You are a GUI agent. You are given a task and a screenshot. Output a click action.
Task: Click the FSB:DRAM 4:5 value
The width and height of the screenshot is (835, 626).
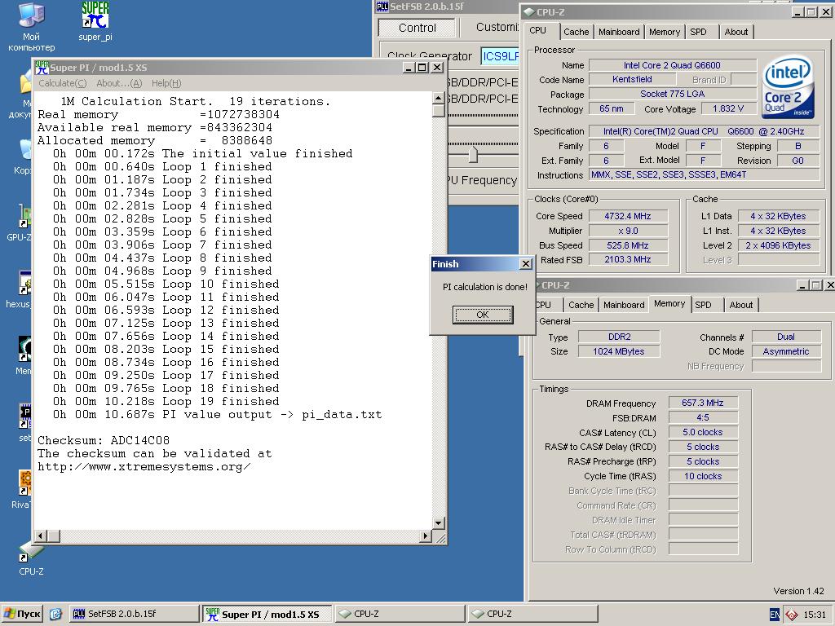coord(703,418)
